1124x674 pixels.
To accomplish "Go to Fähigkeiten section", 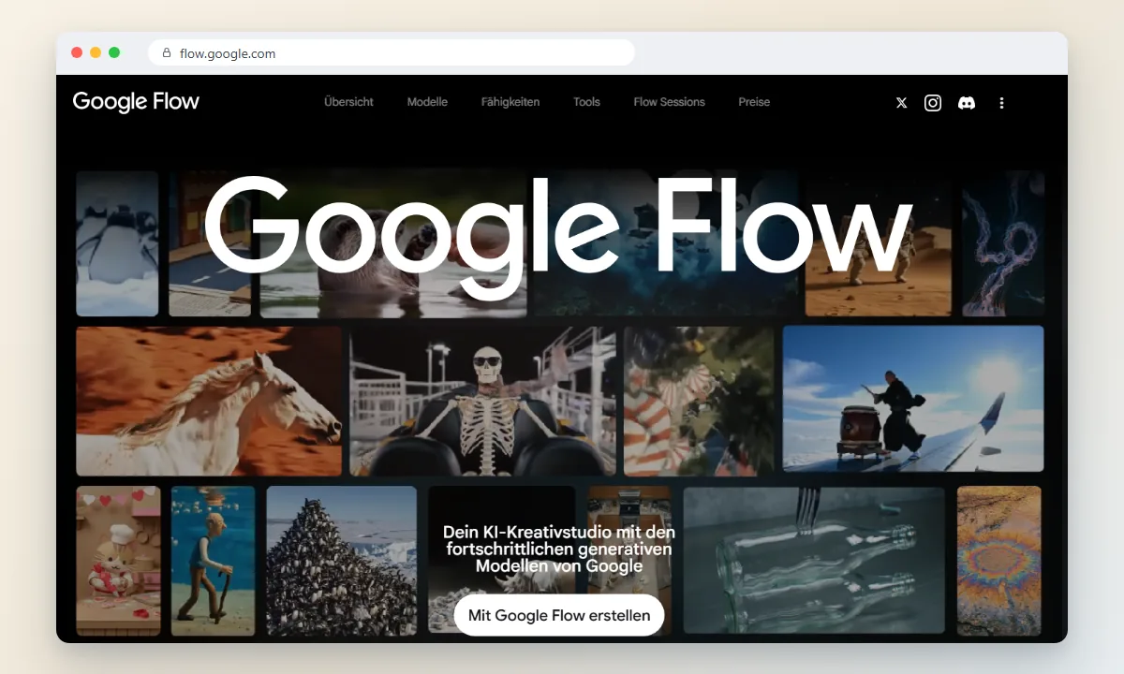I will [510, 102].
